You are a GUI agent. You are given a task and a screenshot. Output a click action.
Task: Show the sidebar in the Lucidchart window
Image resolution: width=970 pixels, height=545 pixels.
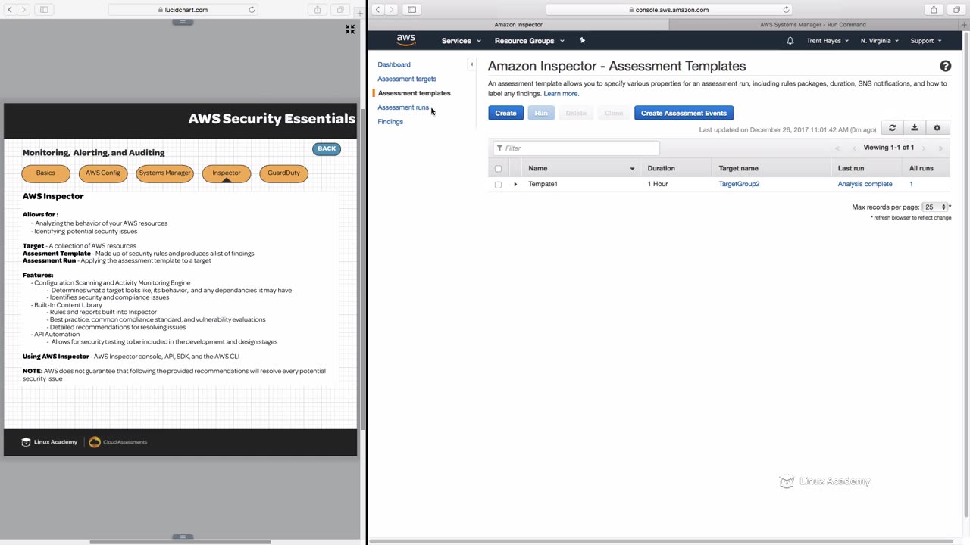click(x=44, y=10)
